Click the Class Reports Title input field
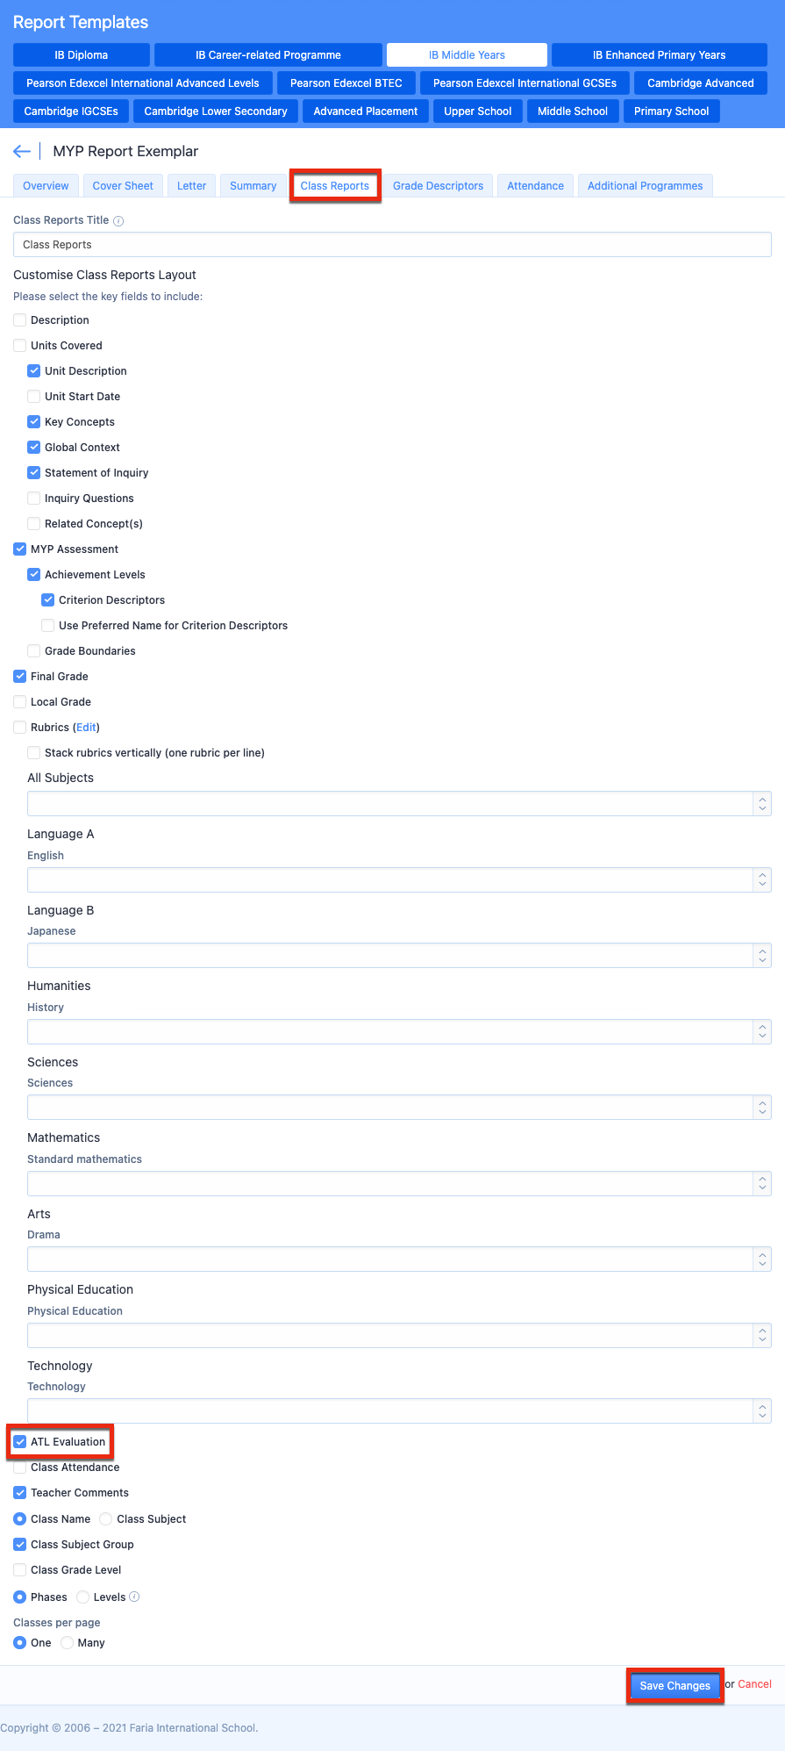This screenshot has width=785, height=1751. [392, 245]
